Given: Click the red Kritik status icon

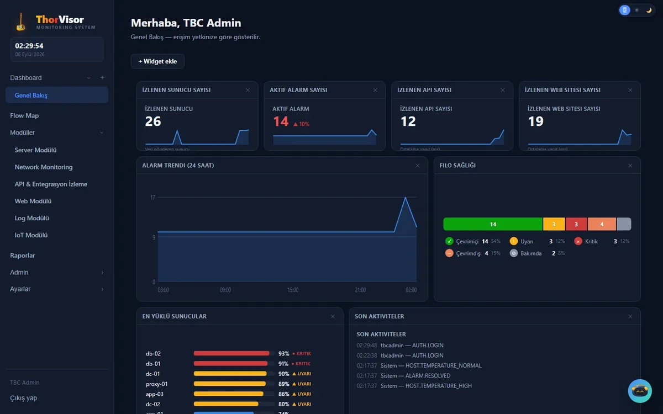Looking at the screenshot, I should point(578,241).
